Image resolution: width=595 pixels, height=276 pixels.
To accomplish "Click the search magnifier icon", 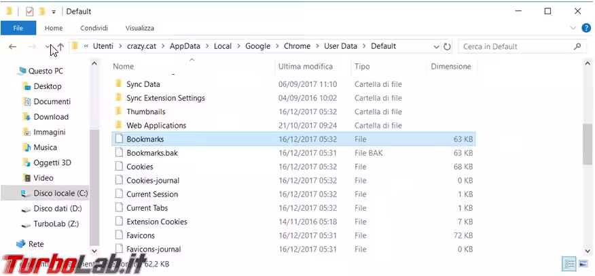I will click(x=578, y=47).
